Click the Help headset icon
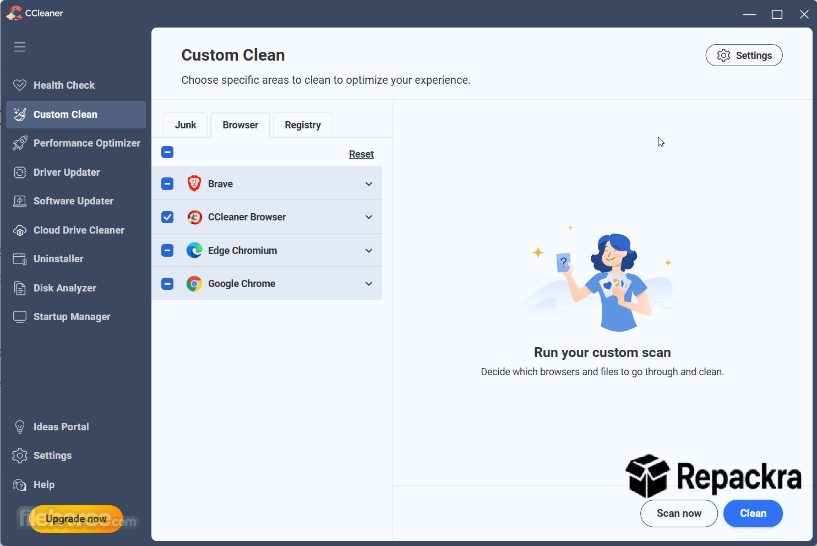This screenshot has height=546, width=817. 20,485
